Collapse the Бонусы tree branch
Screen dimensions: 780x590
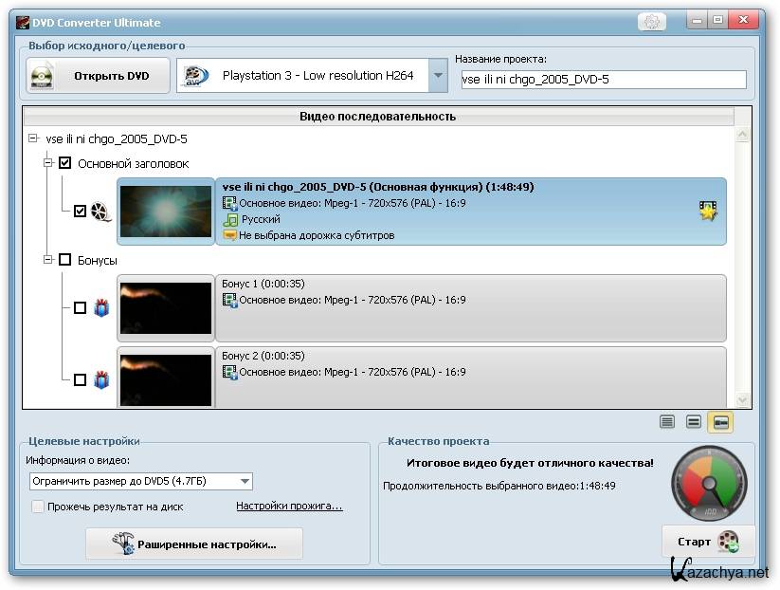pos(48,259)
